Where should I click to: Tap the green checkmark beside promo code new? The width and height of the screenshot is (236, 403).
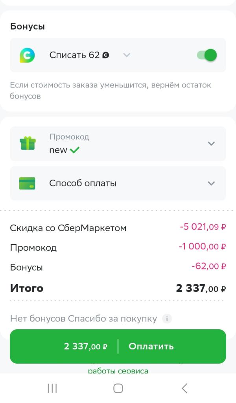click(74, 150)
